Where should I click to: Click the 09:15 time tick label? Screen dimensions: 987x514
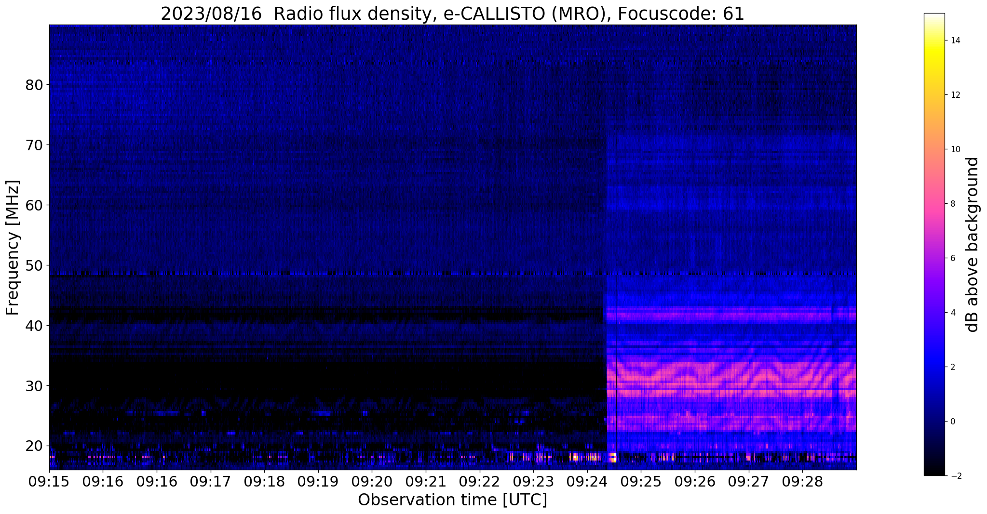click(49, 482)
